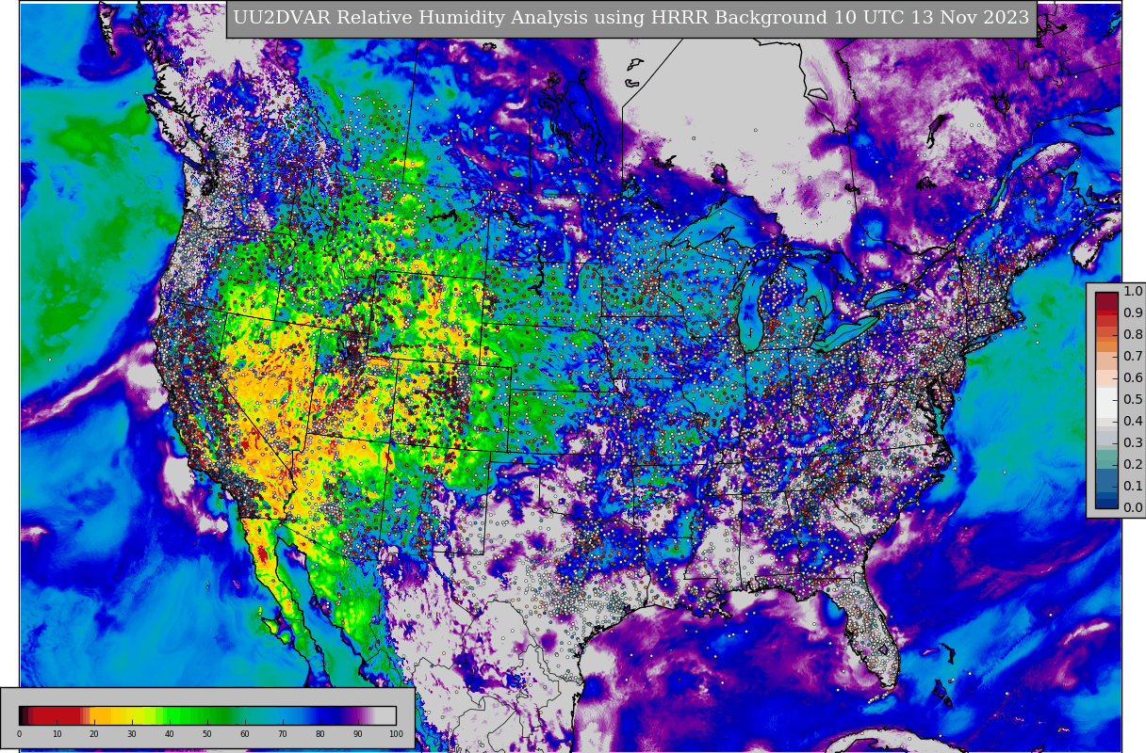Select the dark navy bottom band of the vertical colorbar
Image resolution: width=1146 pixels, height=753 pixels.
[x=1106, y=503]
